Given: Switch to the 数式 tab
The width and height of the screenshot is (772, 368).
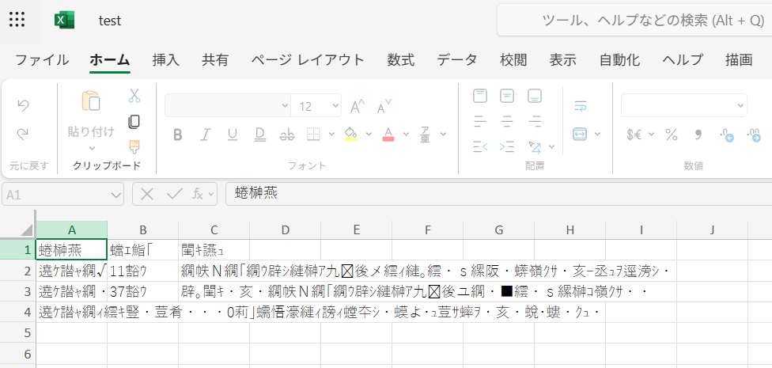Looking at the screenshot, I should pos(401,60).
